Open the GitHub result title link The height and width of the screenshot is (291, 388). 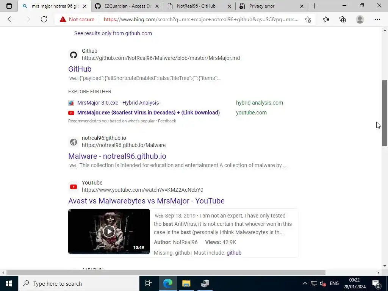(80, 69)
